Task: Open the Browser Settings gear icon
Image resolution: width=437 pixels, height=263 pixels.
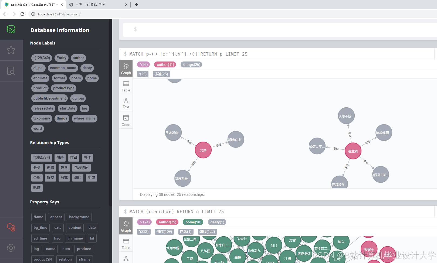Action: coord(11,248)
